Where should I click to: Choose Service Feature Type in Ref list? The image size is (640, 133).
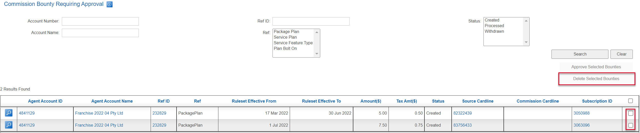[293, 43]
